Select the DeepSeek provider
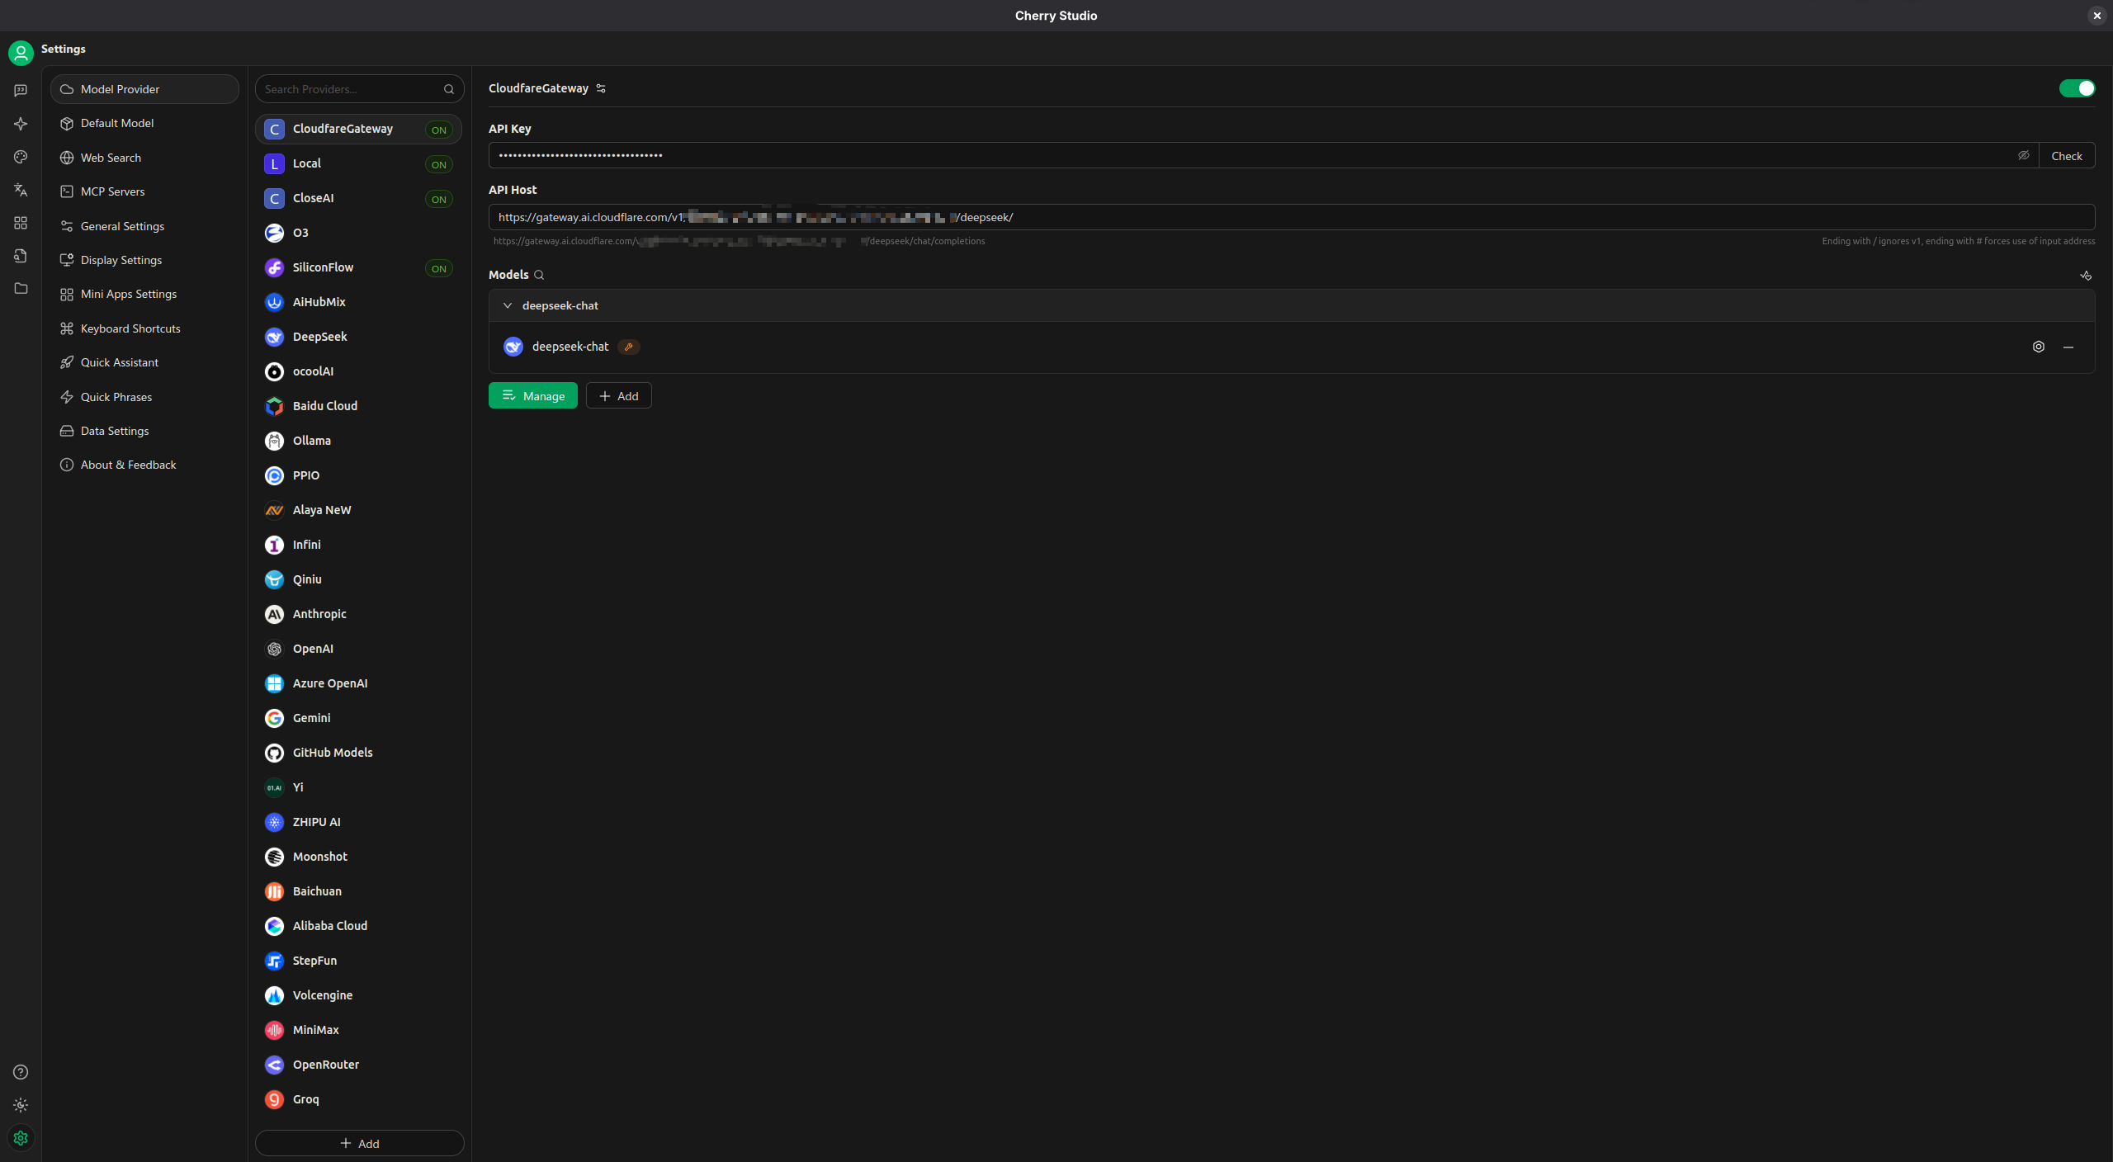 coord(358,337)
